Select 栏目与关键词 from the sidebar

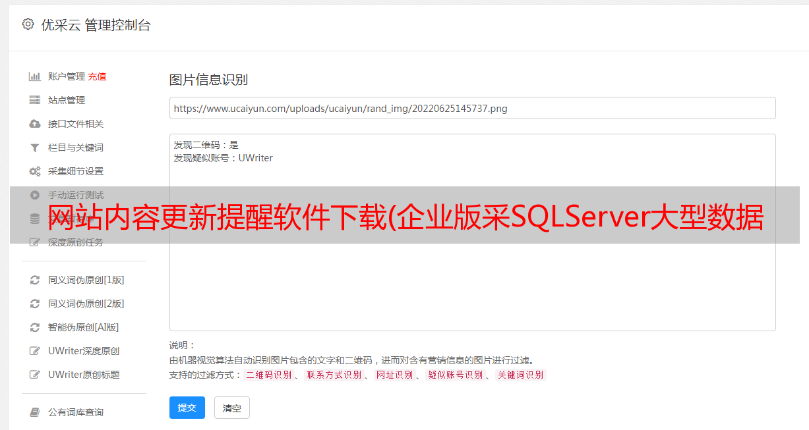[x=76, y=148]
